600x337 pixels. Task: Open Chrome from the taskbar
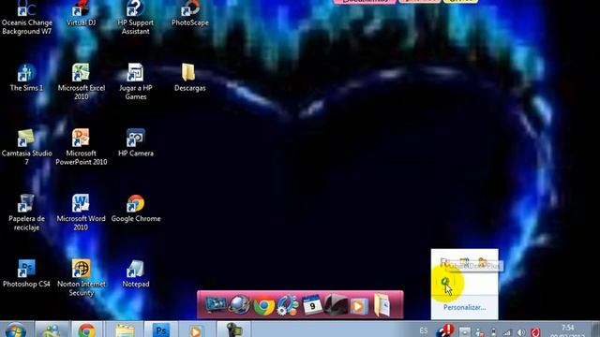(87, 330)
